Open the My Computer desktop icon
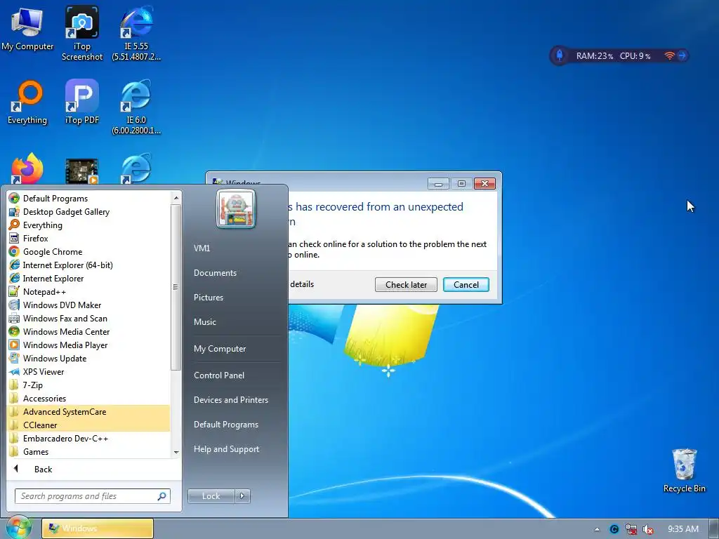The height and width of the screenshot is (539, 719). 27,28
